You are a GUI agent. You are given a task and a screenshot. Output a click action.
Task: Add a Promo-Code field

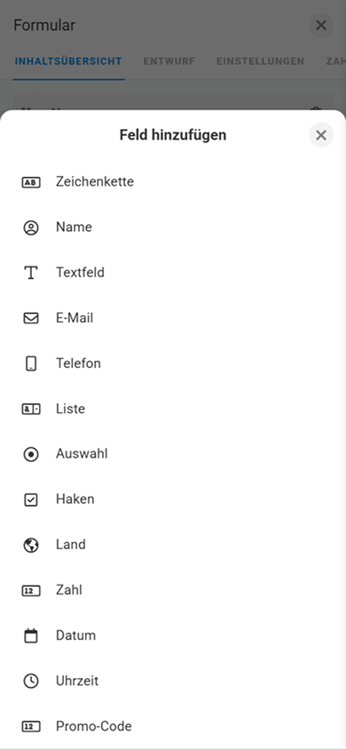pyautogui.click(x=173, y=727)
